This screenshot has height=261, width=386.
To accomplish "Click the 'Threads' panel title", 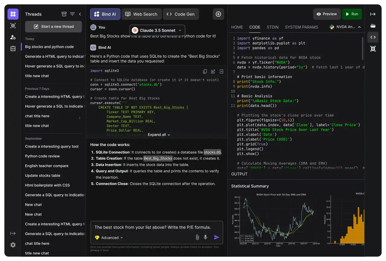I will pos(33,14).
